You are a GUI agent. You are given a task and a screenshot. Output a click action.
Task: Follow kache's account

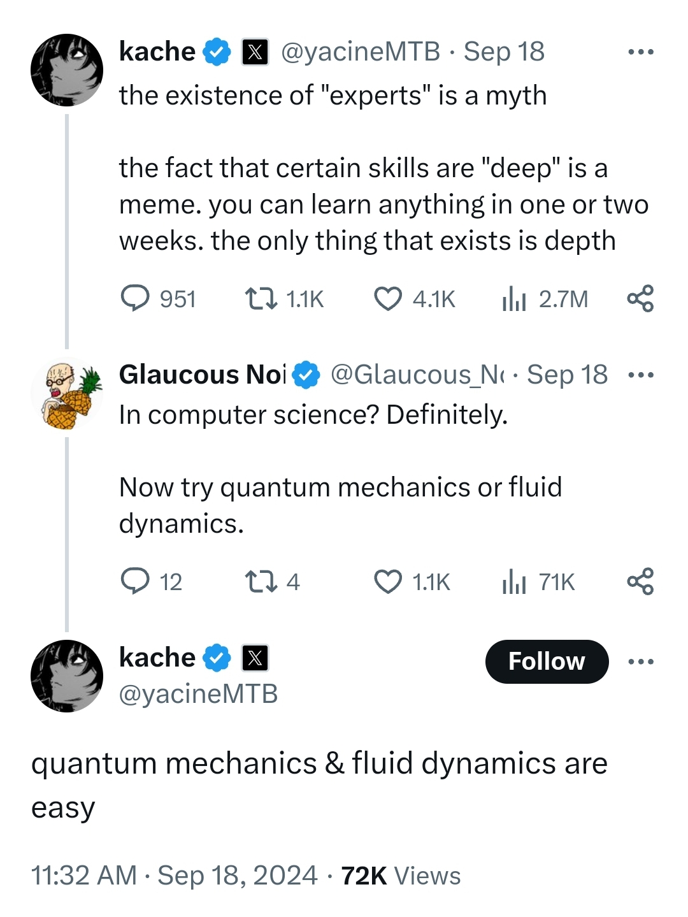[x=547, y=661]
